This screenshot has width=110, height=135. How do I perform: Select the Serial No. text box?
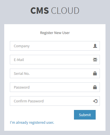(x=55, y=73)
